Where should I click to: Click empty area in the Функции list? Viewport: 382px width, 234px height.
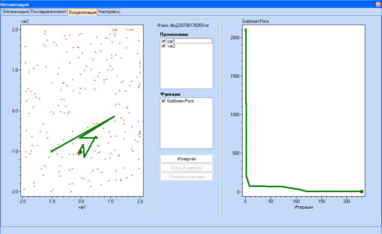click(x=186, y=127)
